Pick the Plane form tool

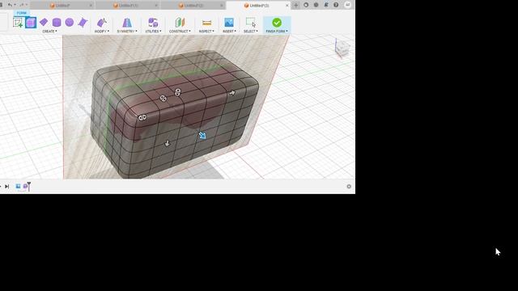pos(44,23)
